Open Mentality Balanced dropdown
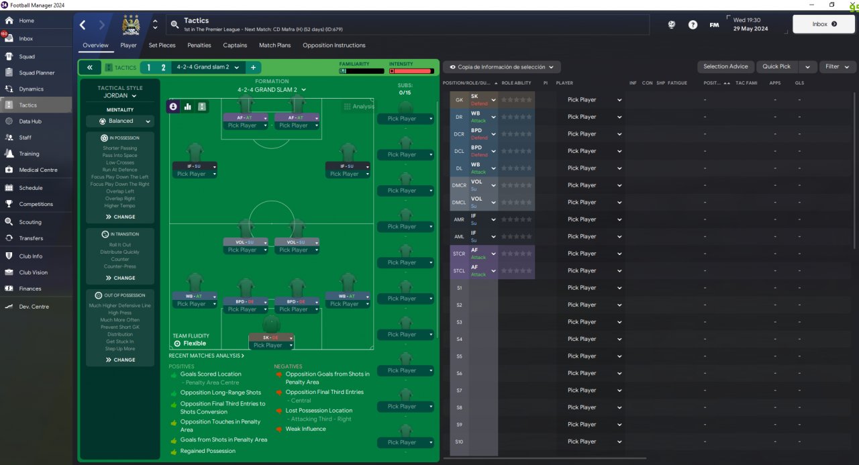Viewport: 859px width, 465px height. pos(120,121)
